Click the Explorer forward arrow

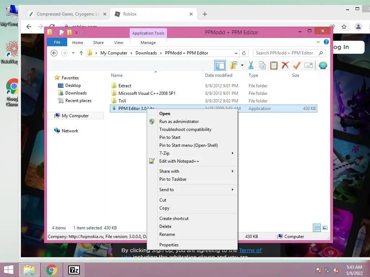[x=64, y=53]
